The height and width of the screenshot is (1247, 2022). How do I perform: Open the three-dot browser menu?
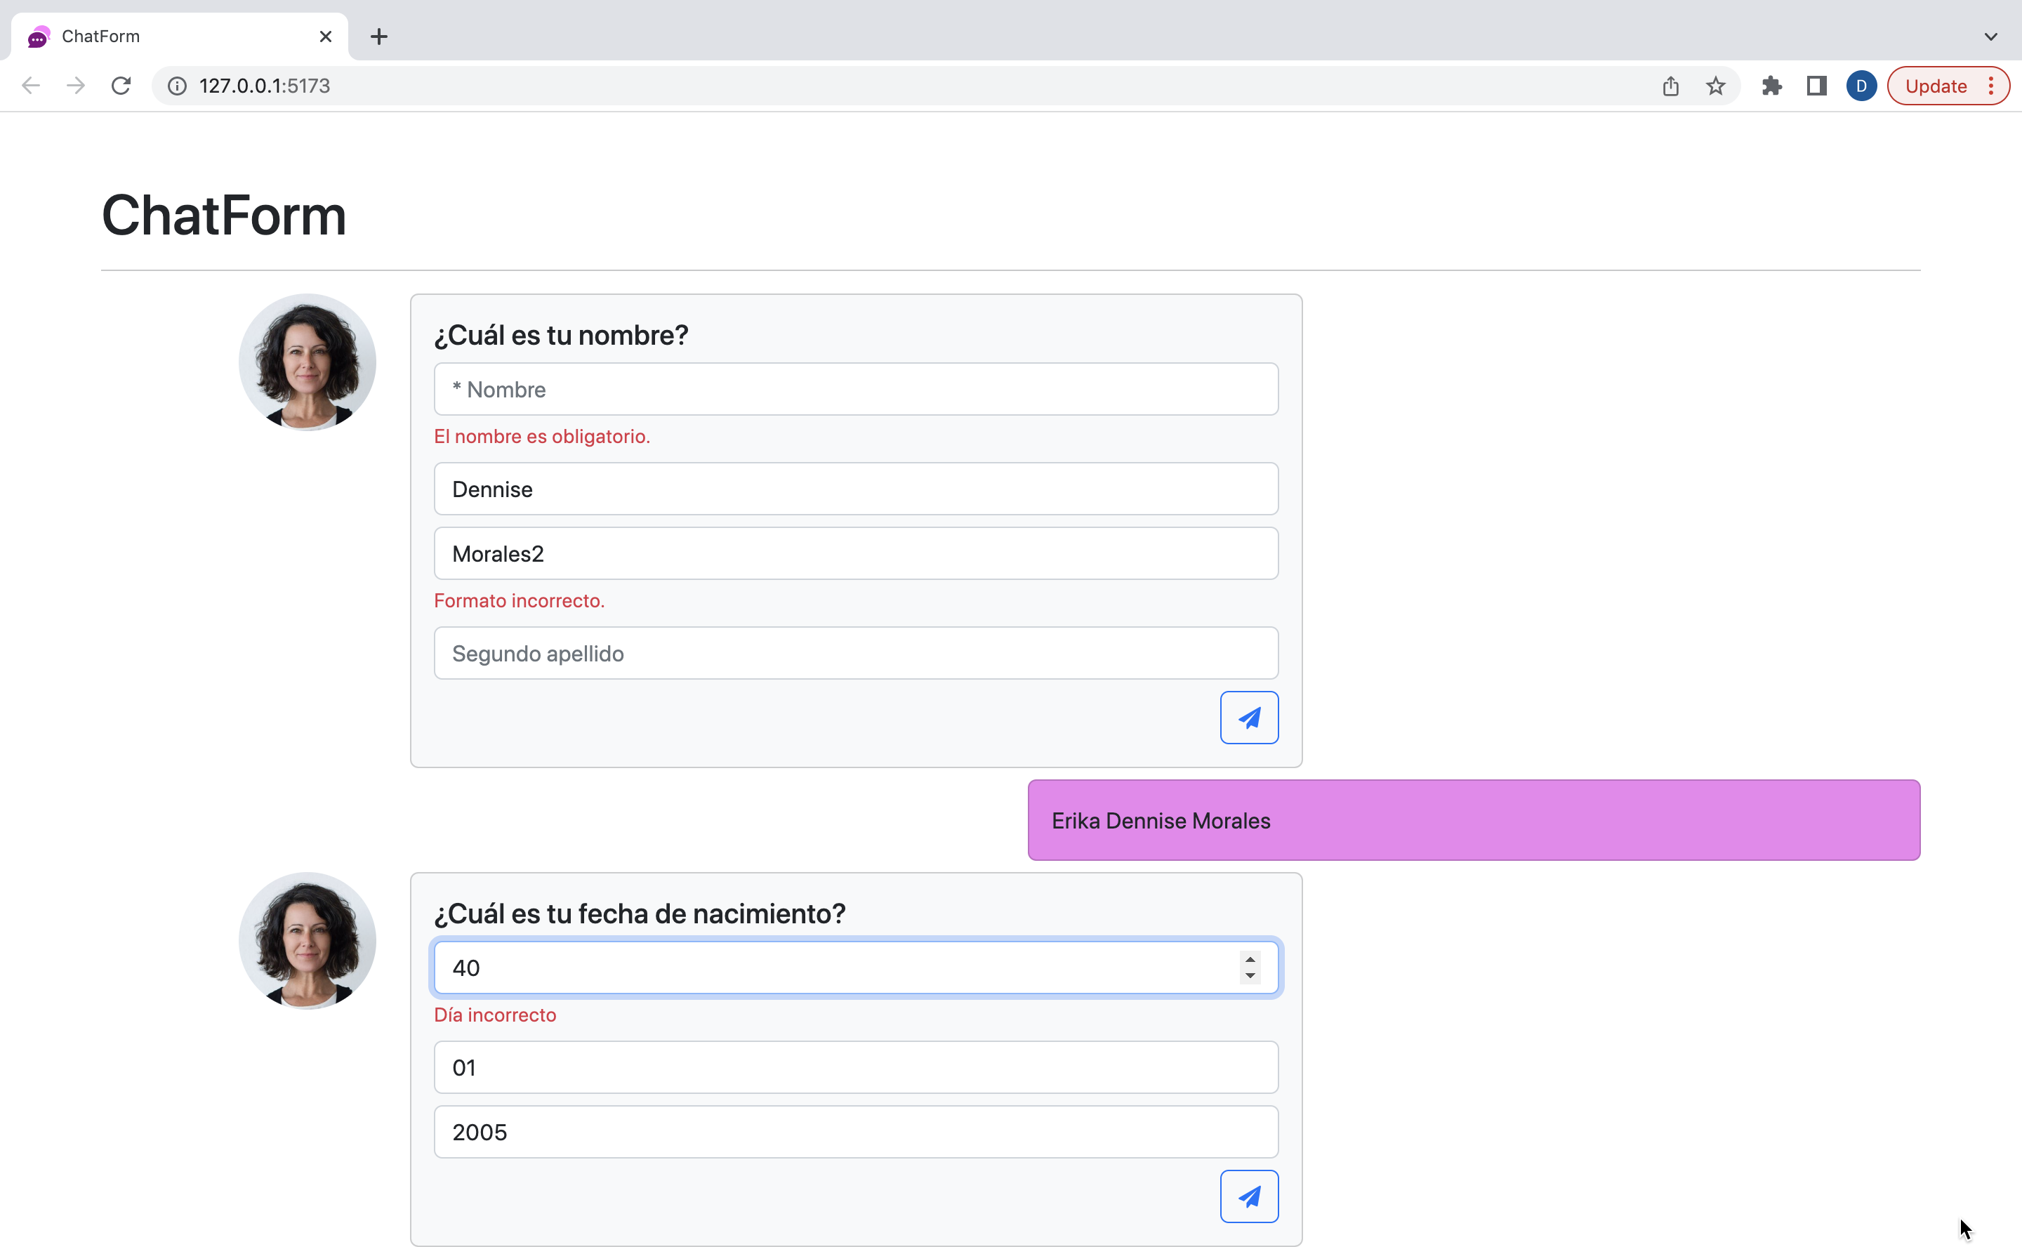pyautogui.click(x=1993, y=85)
